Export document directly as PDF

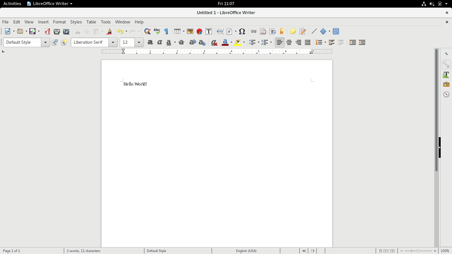coord(47,31)
